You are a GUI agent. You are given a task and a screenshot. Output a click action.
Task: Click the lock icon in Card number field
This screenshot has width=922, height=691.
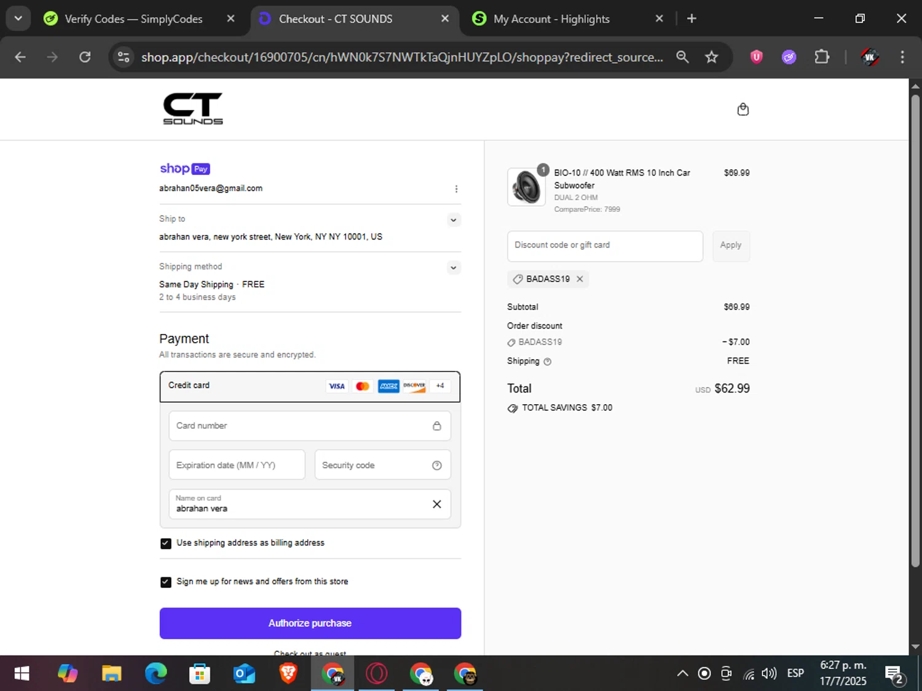coord(436,426)
